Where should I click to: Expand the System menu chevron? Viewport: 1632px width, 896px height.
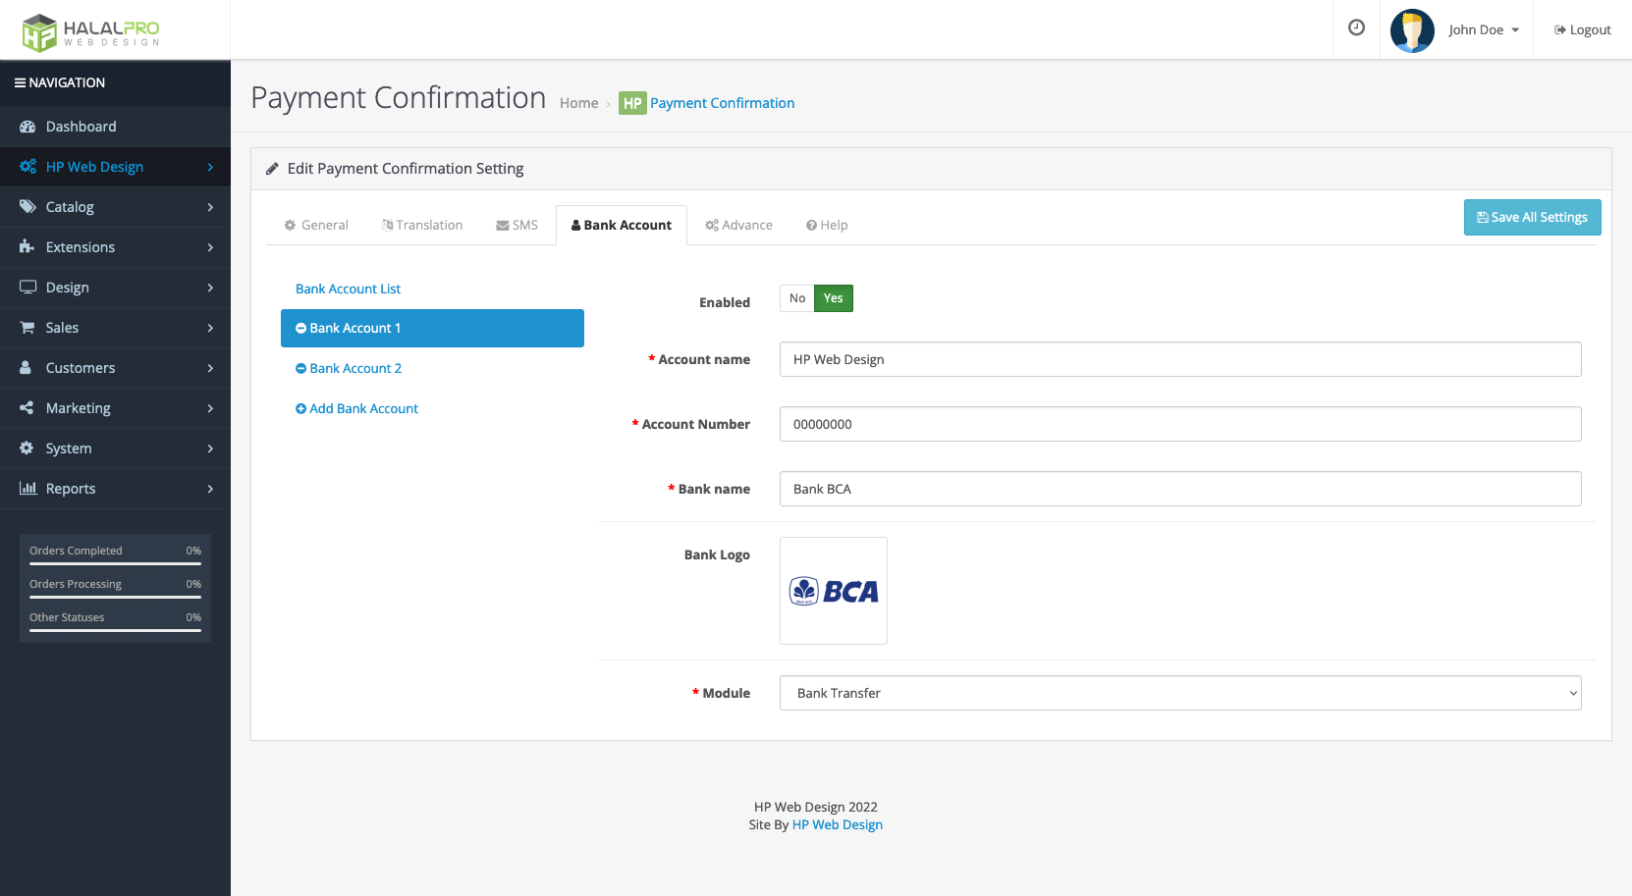(x=210, y=448)
